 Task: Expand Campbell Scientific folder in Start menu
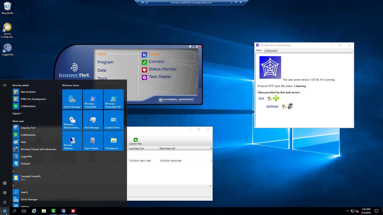pyautogui.click(x=35, y=177)
